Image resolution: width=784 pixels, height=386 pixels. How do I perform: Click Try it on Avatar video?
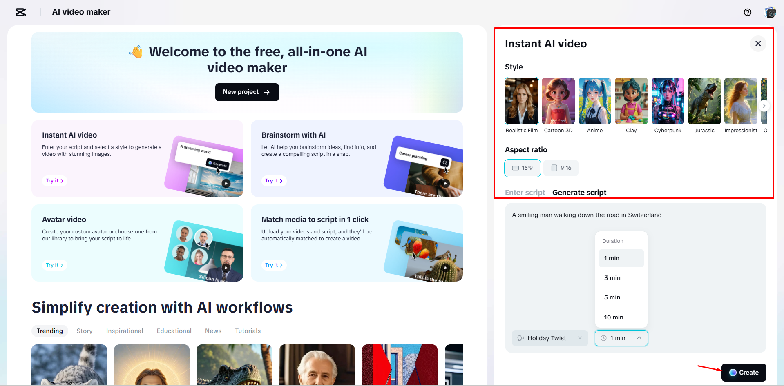pos(54,265)
